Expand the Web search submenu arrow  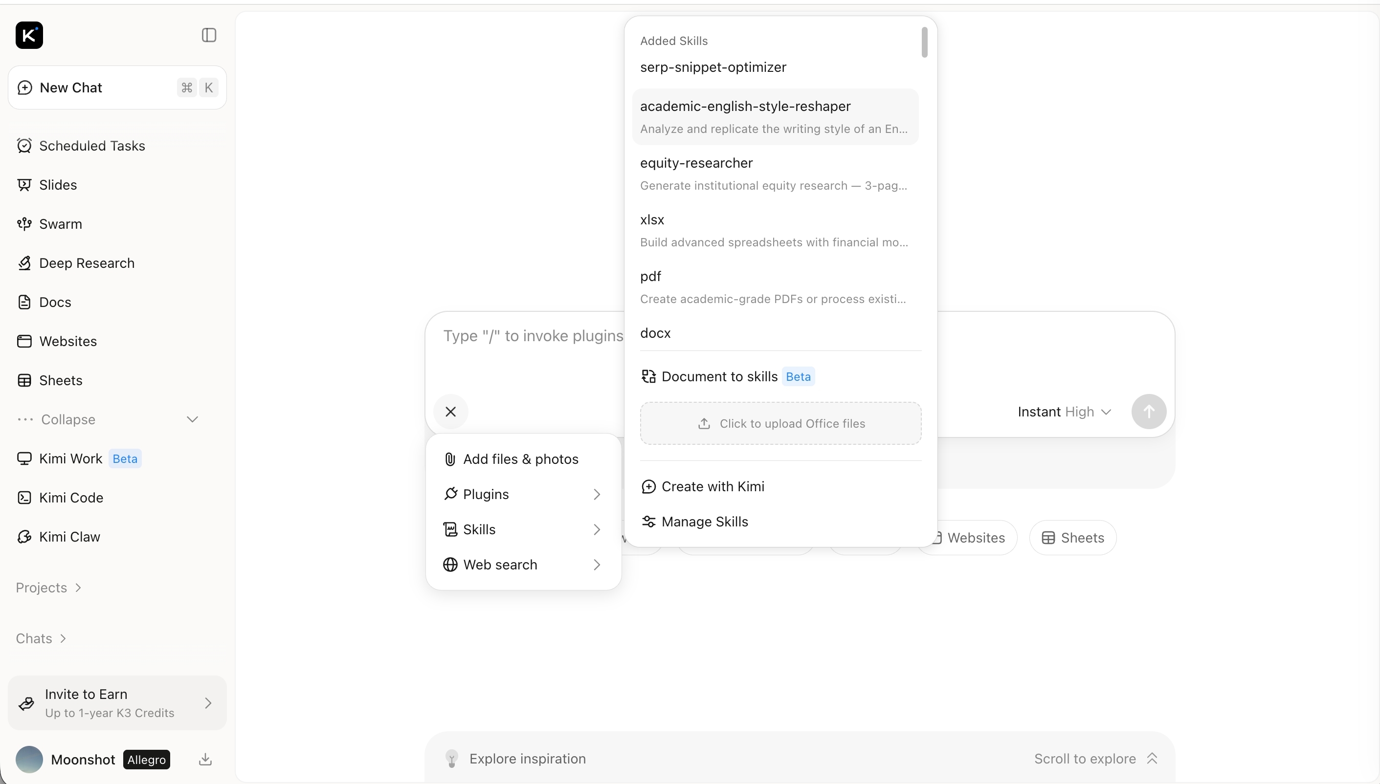[x=597, y=565]
